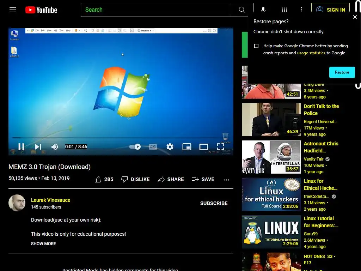
Task: Click the magnifier search button
Action: [x=242, y=10]
